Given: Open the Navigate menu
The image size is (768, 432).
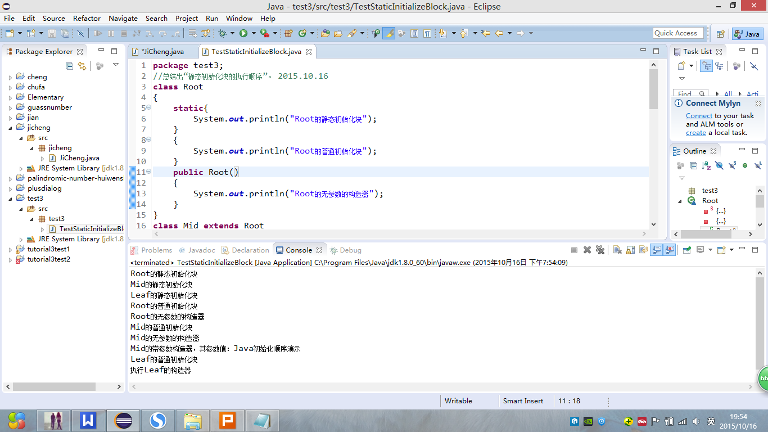Looking at the screenshot, I should click(x=123, y=18).
